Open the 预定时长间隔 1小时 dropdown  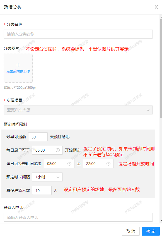47,177
